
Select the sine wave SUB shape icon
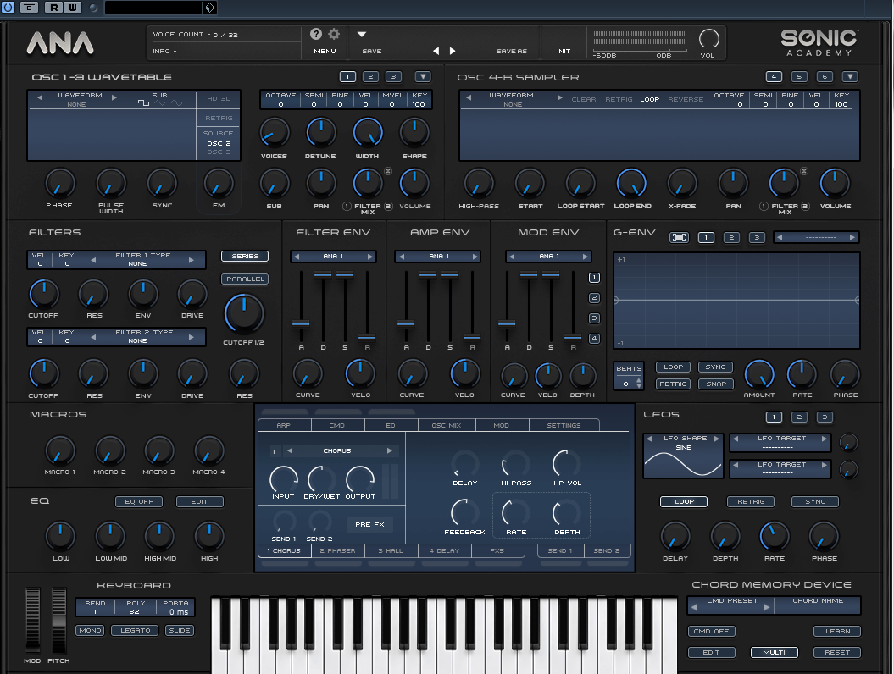coord(177,103)
